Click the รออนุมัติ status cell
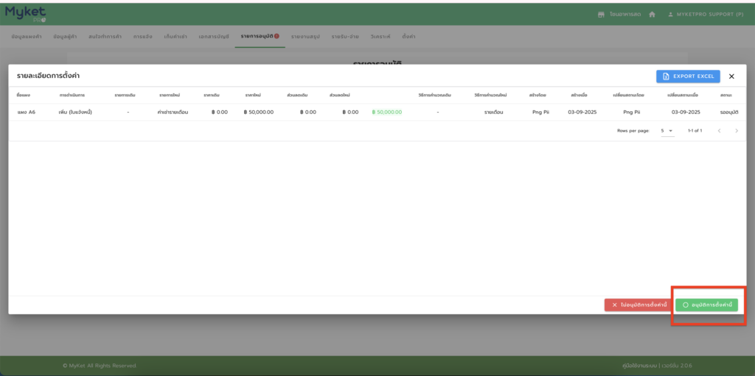The height and width of the screenshot is (376, 755). click(x=729, y=112)
